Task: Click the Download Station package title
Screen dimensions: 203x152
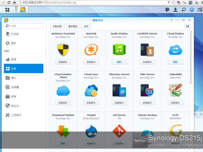Action: pos(63,115)
